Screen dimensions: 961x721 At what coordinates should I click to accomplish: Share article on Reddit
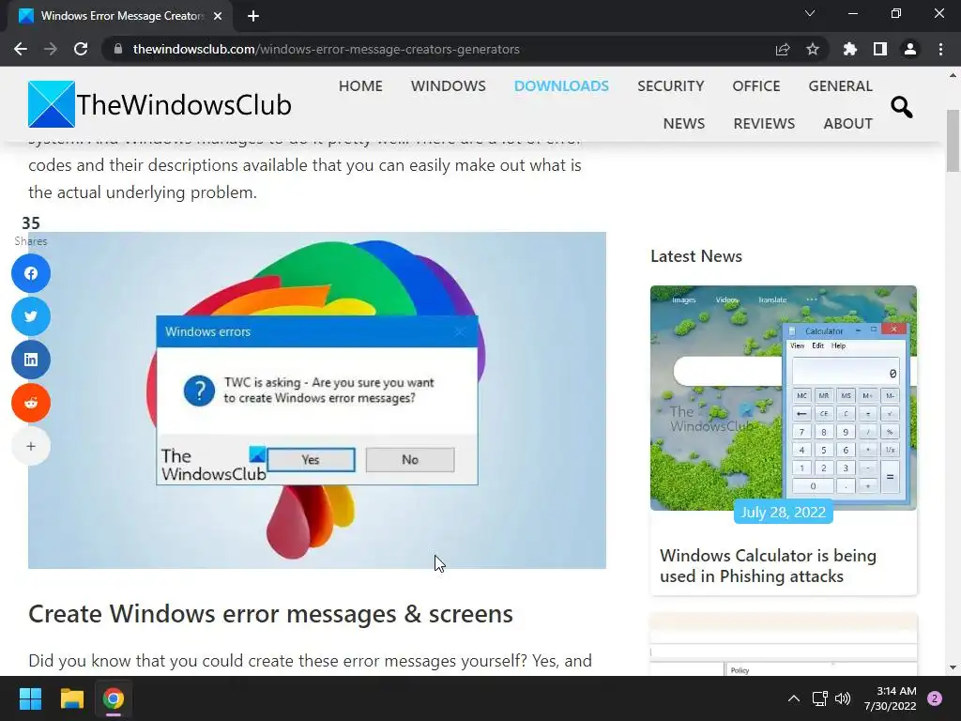[x=31, y=403]
